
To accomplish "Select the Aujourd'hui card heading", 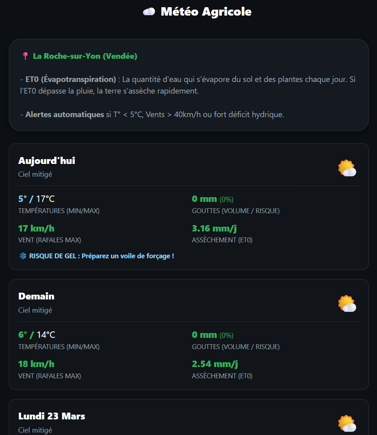I will [x=47, y=161].
